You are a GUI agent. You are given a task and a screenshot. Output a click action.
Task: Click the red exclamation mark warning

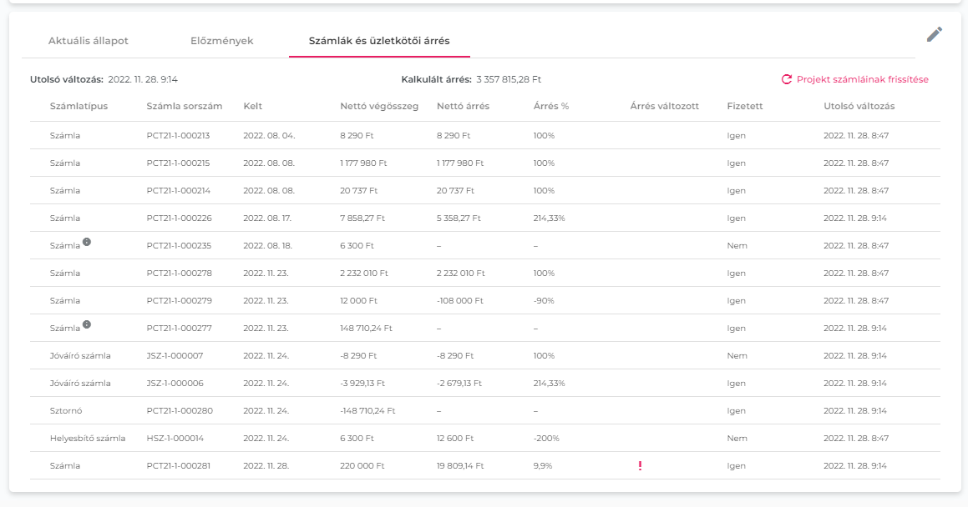click(640, 465)
